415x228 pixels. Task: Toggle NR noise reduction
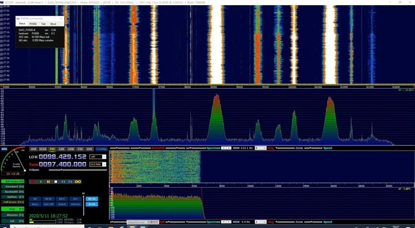tap(35, 198)
